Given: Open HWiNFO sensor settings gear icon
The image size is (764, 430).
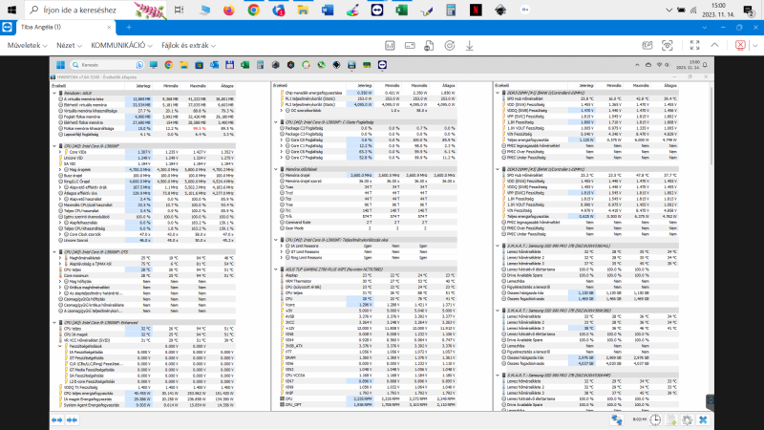Looking at the screenshot, I should click(688, 419).
